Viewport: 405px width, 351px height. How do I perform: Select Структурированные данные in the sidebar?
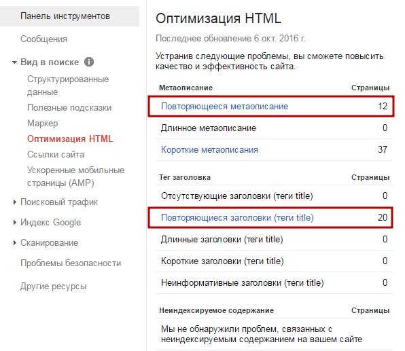tap(68, 86)
